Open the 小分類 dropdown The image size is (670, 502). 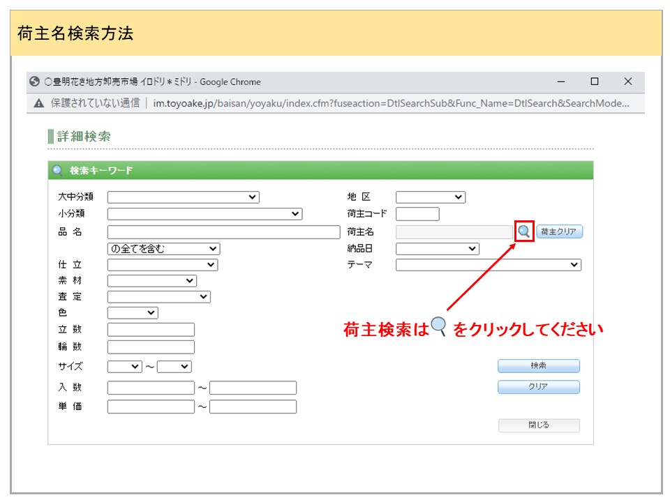(204, 214)
